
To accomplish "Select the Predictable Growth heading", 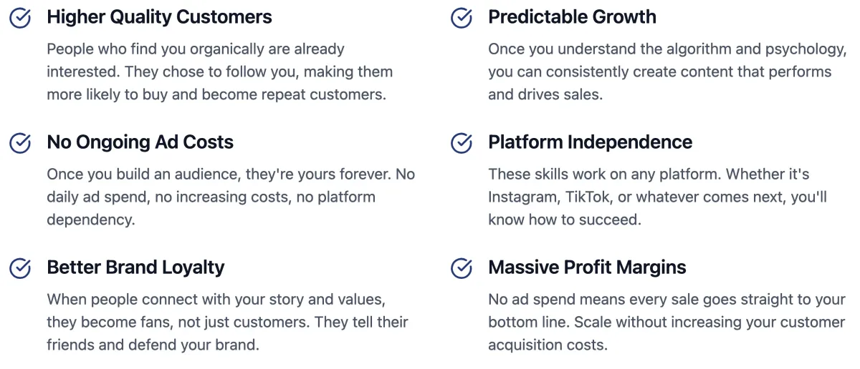I will (x=572, y=17).
